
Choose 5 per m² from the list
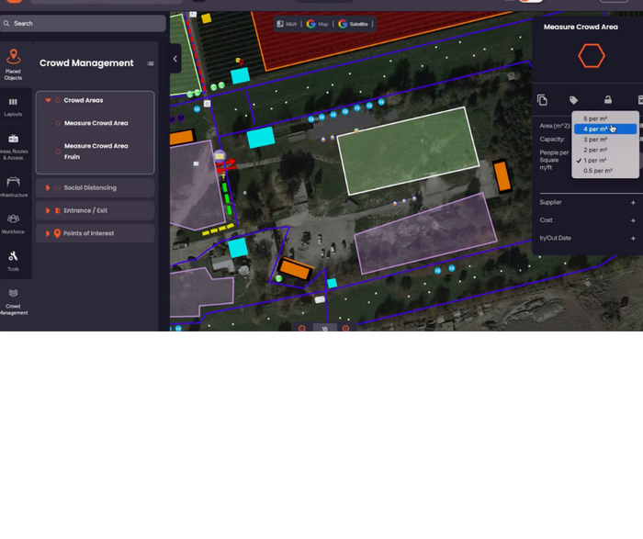click(x=595, y=118)
